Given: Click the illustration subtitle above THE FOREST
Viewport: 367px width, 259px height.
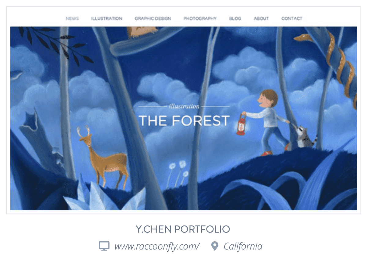Looking at the screenshot, I should pyautogui.click(x=184, y=106).
